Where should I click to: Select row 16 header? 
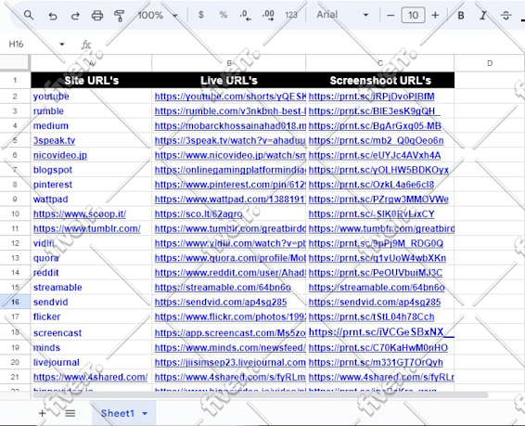(x=15, y=302)
